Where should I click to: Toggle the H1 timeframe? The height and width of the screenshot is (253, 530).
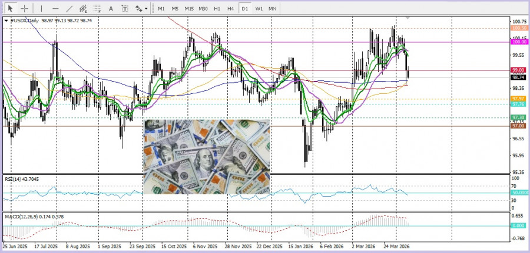217,9
